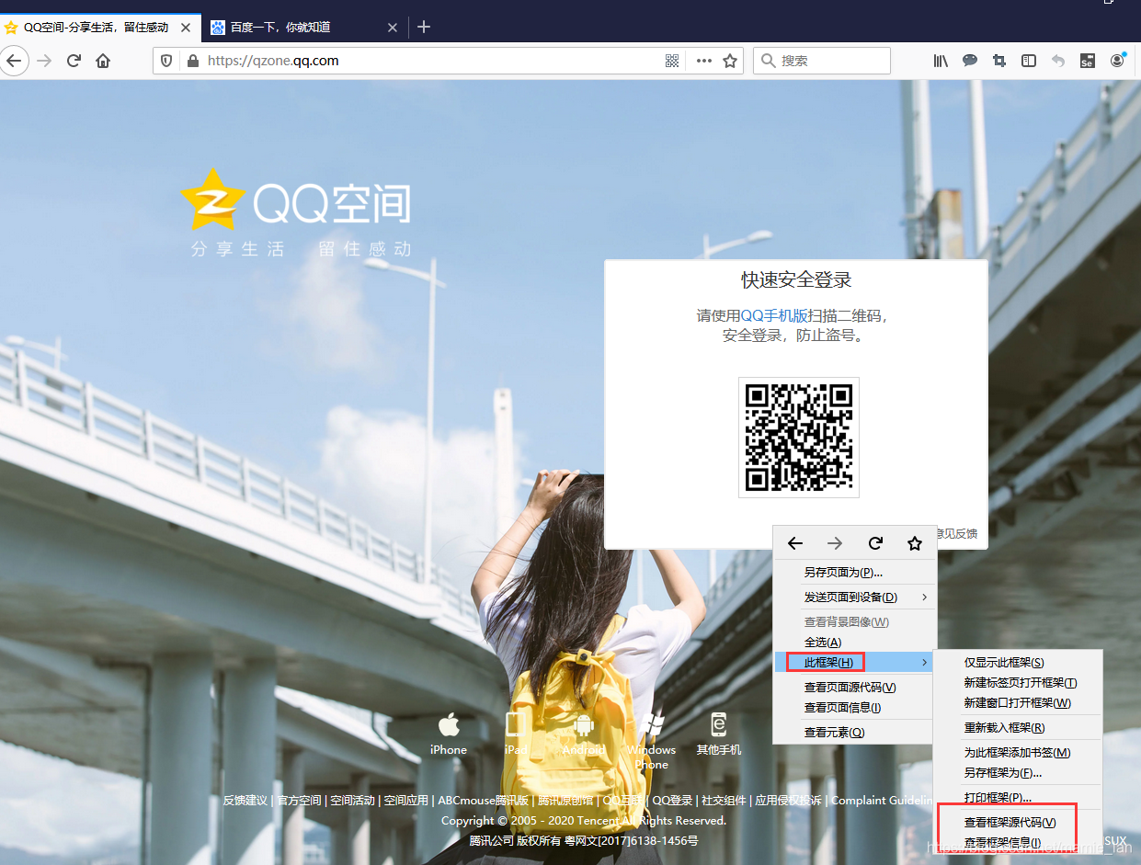Open the ABCmouse腾讯版 footer link
The width and height of the screenshot is (1141, 865).
tap(484, 801)
